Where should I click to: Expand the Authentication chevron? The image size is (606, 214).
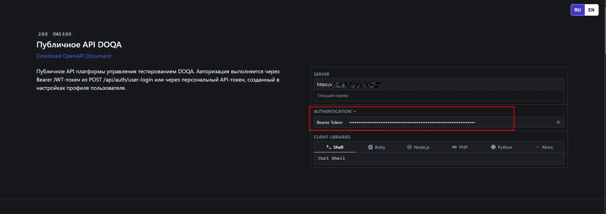pos(355,111)
